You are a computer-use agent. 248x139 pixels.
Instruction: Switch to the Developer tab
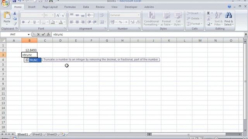[x=131, y=7]
